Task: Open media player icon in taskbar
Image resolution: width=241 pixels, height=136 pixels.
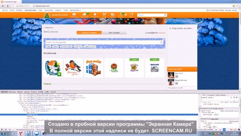Action: point(13,133)
